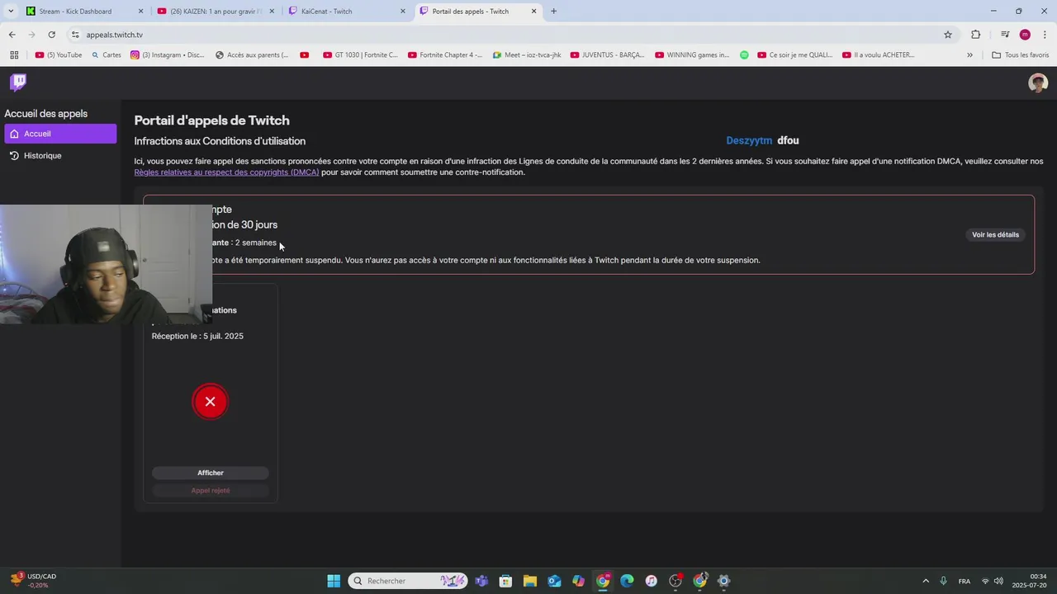
Task: Open Microsoft Edge from the taskbar
Action: pos(627,581)
